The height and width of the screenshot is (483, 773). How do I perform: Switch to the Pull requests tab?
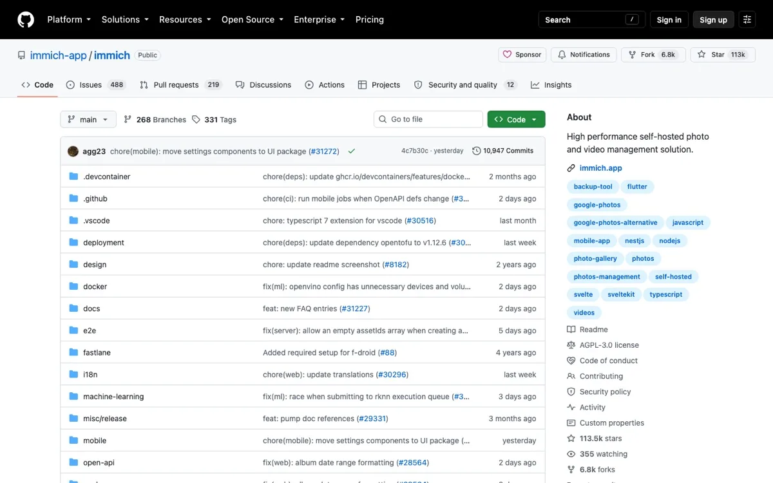(x=181, y=85)
